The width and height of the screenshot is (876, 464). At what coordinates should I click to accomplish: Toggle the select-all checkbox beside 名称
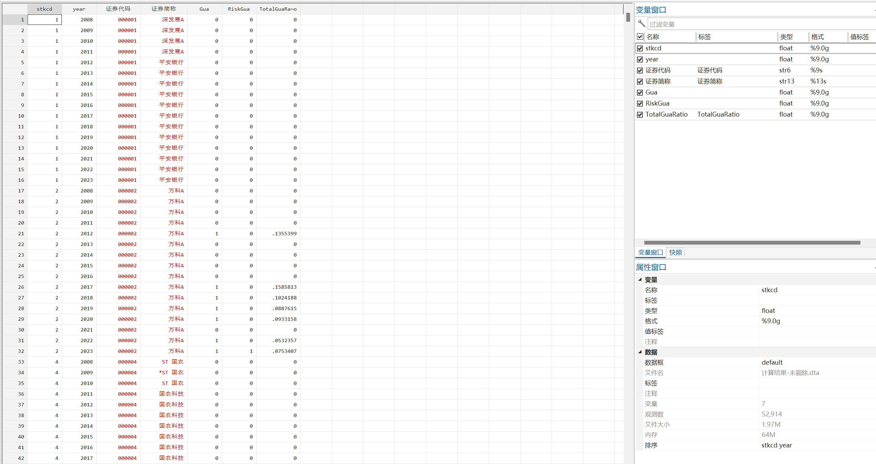click(640, 37)
